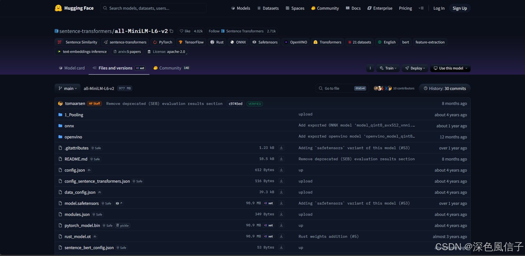
Task: Click the TensorFlow tag
Action: 191,42
